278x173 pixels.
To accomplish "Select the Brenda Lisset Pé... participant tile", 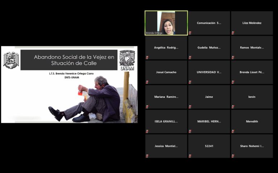I will pos(252,72).
